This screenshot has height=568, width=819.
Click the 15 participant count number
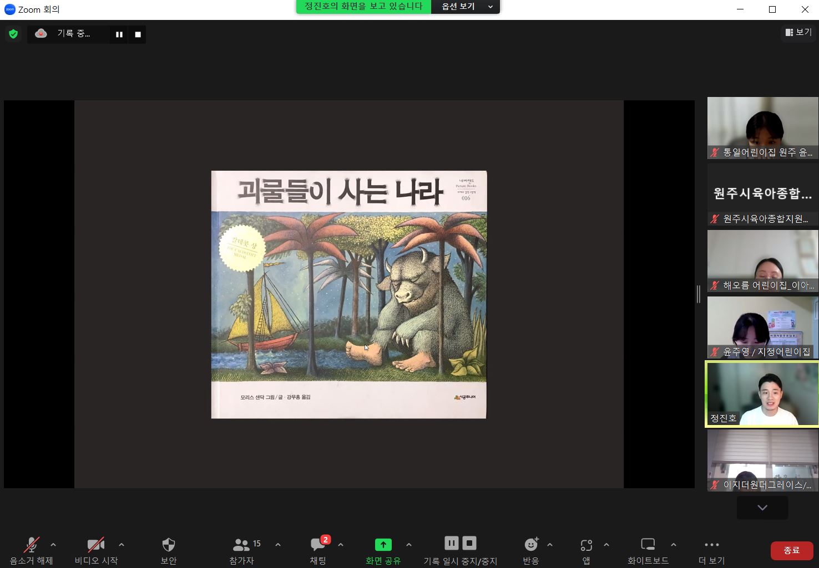click(257, 544)
